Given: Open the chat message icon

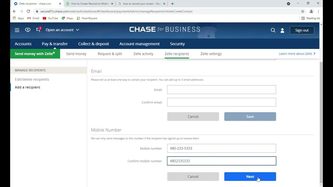Looking at the screenshot, I should tap(28, 30).
